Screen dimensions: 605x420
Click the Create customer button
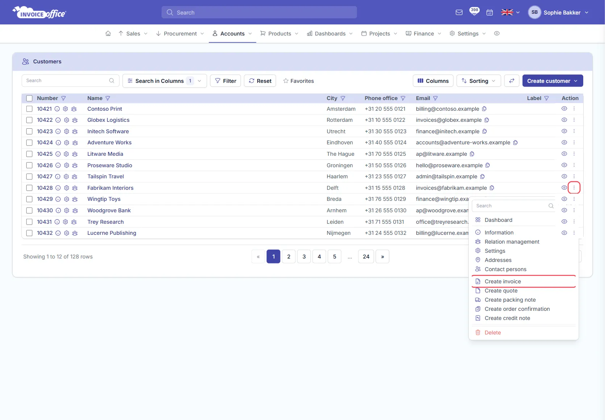(x=553, y=81)
